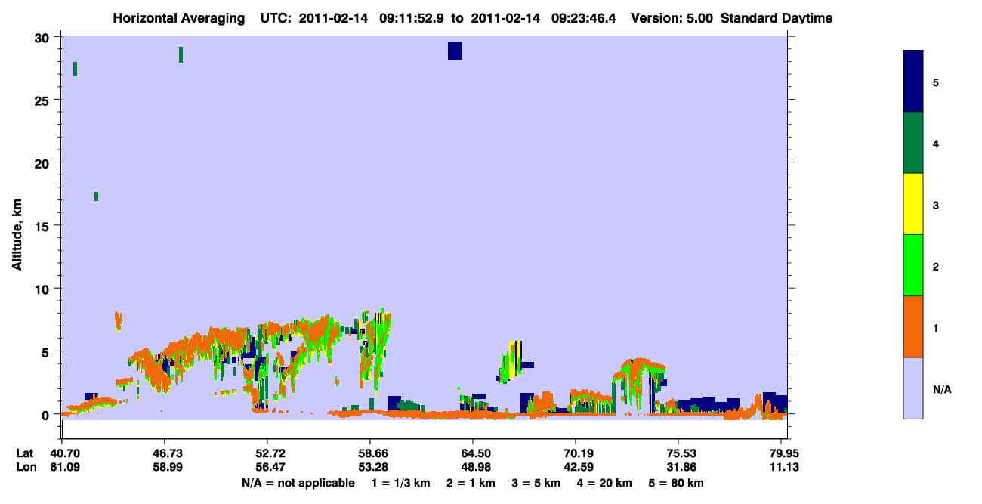Click colorbar label 1
This screenshot has height=504, width=982.
click(x=936, y=326)
